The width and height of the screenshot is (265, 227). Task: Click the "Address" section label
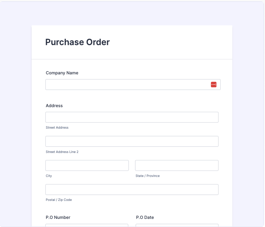pos(54,106)
